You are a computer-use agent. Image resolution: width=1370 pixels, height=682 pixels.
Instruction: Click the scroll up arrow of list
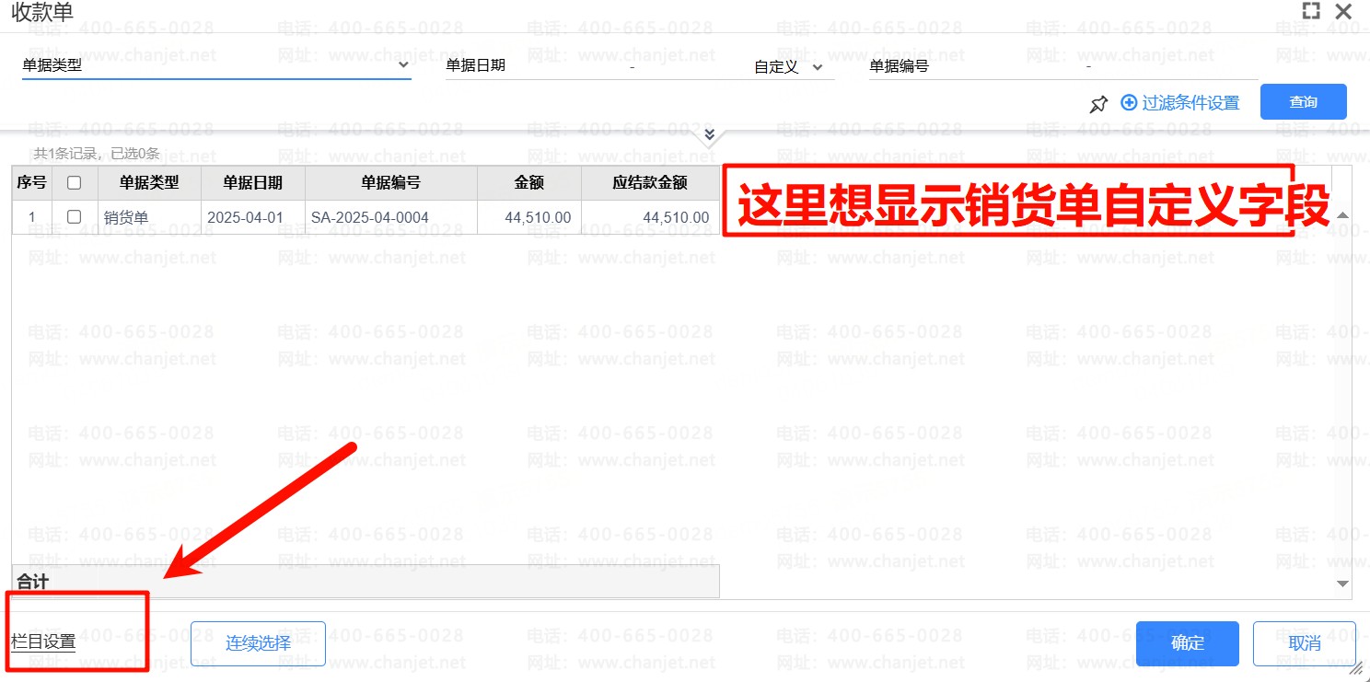pos(1342,215)
